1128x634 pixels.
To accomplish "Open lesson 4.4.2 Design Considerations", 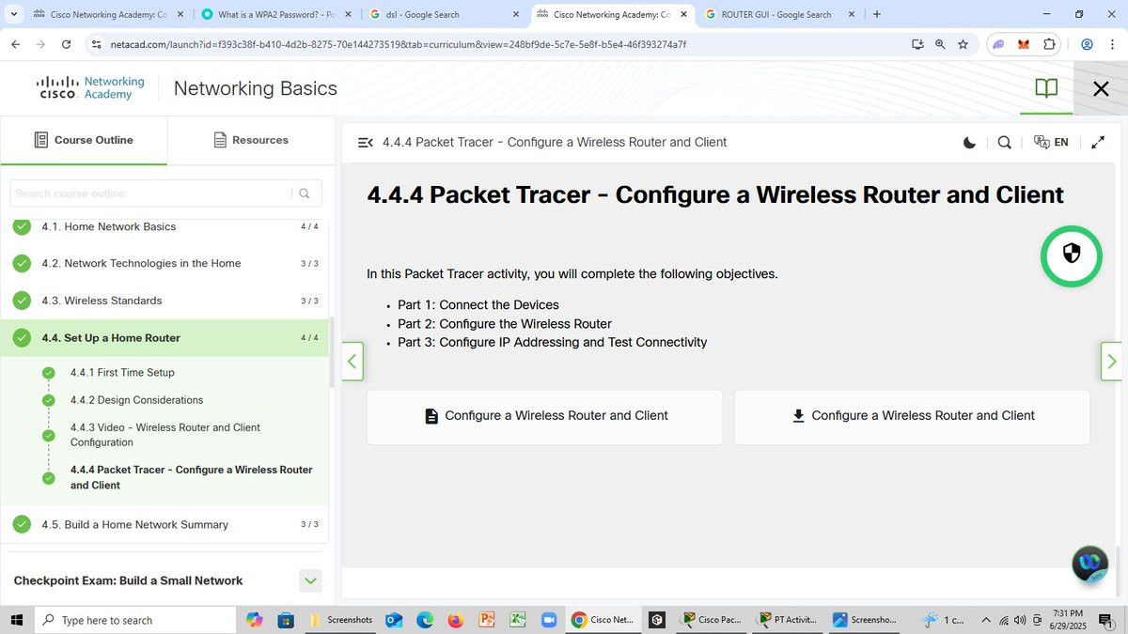I will 136,400.
